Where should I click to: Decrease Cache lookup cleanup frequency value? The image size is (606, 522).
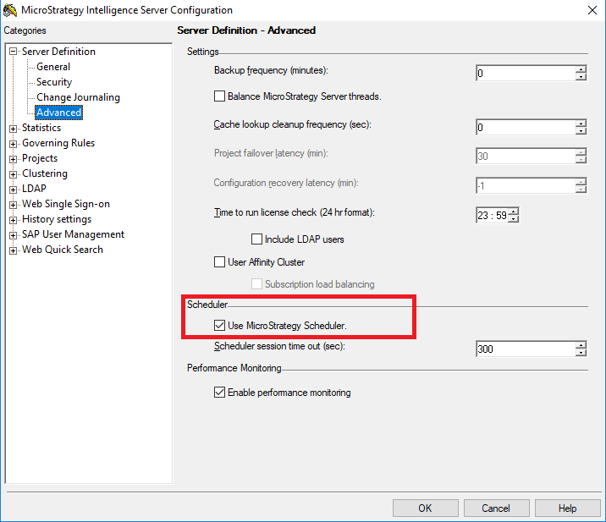581,131
